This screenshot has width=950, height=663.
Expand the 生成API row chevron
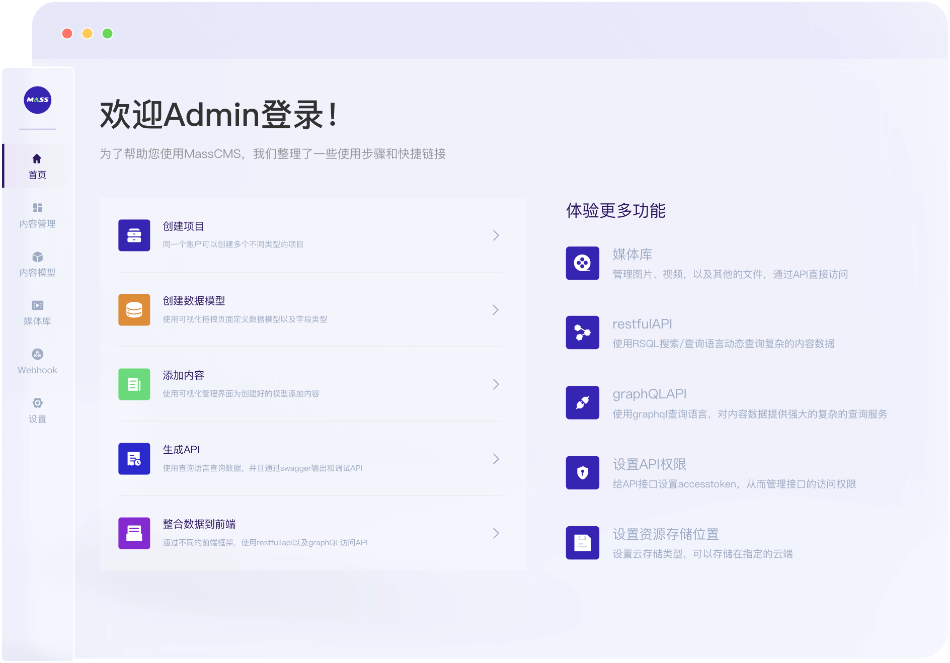[496, 459]
